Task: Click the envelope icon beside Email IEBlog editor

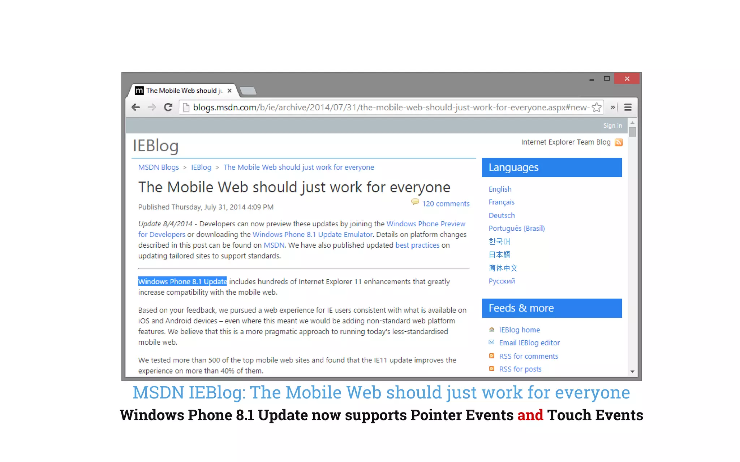Action: 492,342
